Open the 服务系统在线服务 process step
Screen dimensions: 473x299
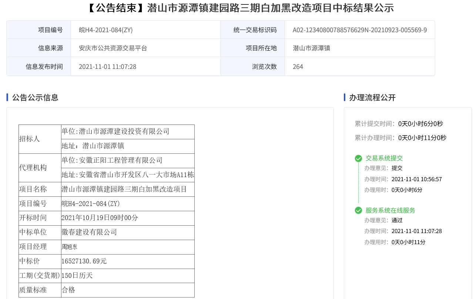pos(390,210)
